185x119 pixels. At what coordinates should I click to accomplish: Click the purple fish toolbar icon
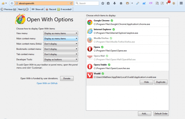click(x=151, y=3)
